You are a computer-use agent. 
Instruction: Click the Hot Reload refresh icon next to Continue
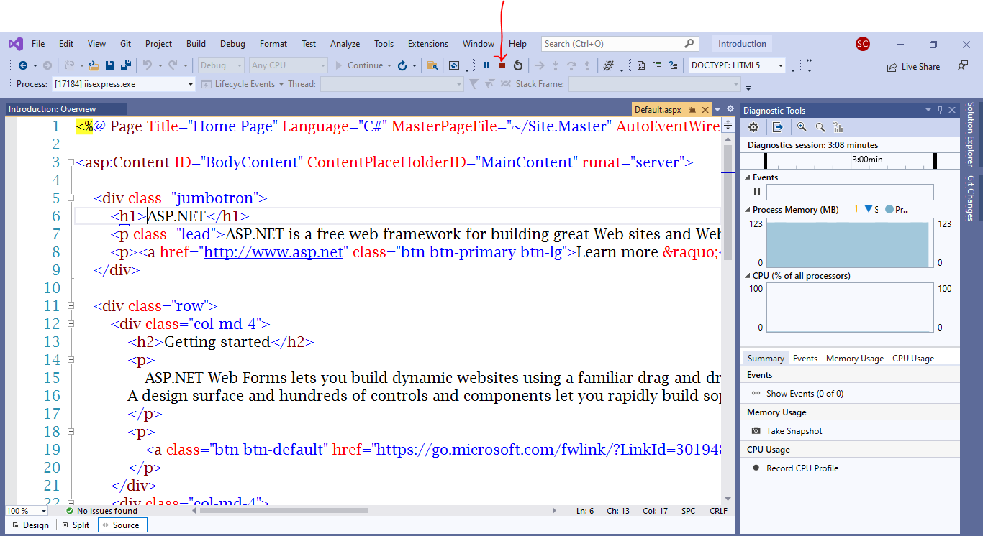pyautogui.click(x=403, y=65)
